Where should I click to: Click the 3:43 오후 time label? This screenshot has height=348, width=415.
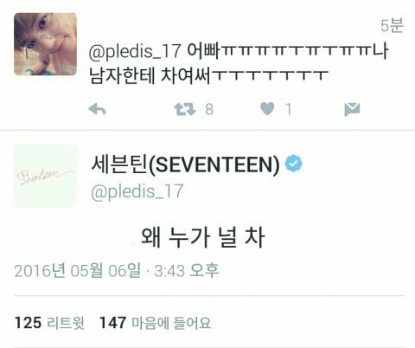187,271
